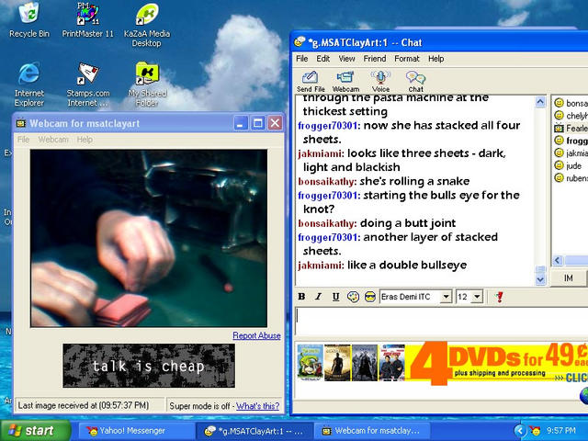This screenshot has width=588, height=441.
Task: Open the text color palette
Action: click(x=353, y=297)
